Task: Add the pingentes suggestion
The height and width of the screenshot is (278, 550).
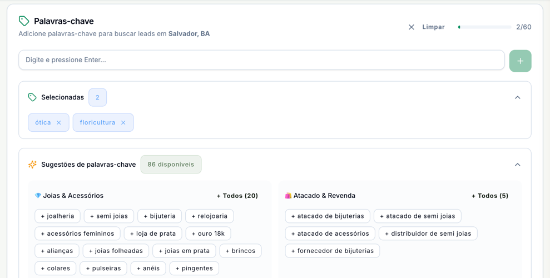Action: [194, 269]
